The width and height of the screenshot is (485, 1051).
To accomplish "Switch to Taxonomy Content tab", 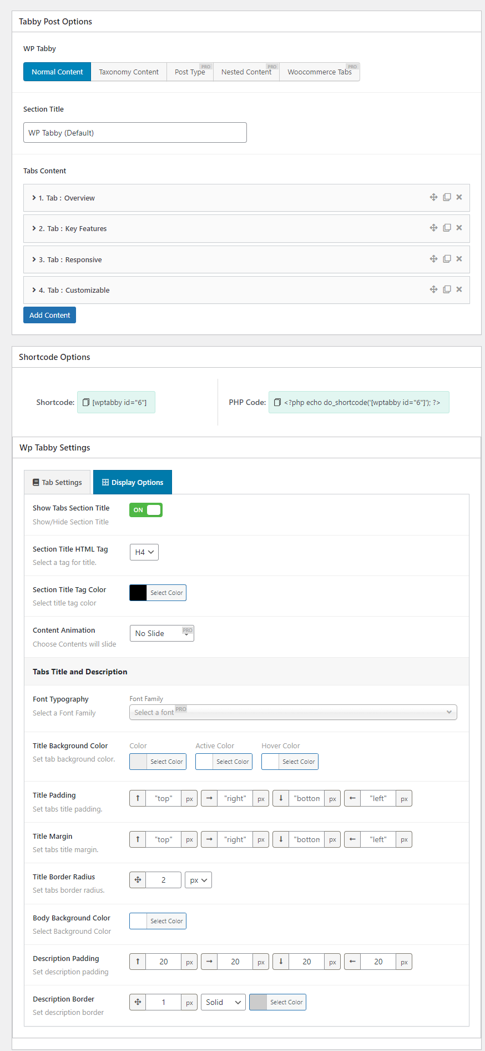I will point(129,72).
